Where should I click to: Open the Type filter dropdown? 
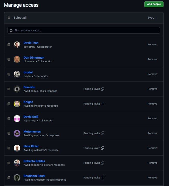(x=152, y=18)
